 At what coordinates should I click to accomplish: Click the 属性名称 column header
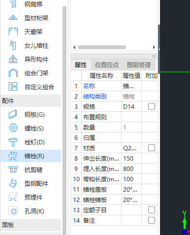[101, 75]
